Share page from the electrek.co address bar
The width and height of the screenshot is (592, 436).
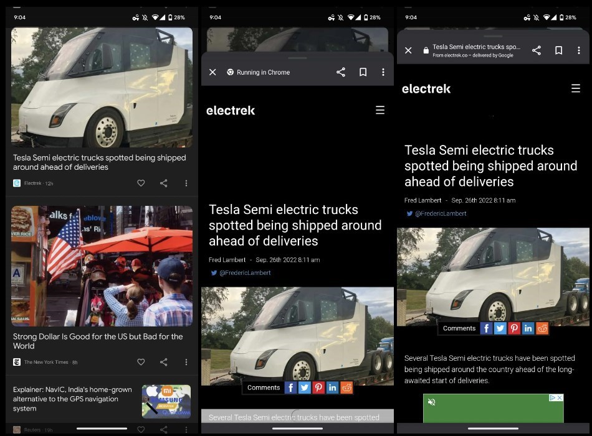coord(537,50)
